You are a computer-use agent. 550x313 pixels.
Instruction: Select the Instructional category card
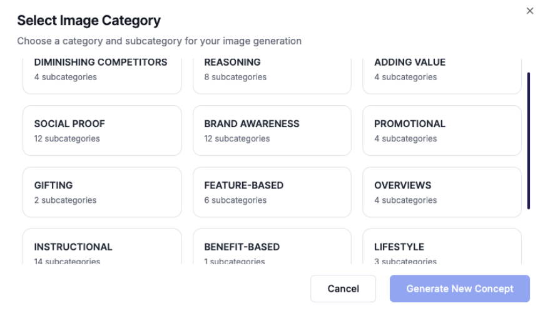102,247
